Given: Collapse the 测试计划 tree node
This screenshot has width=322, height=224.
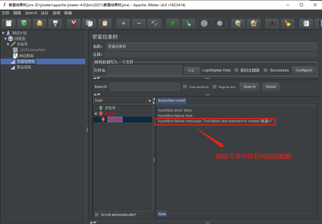Looking at the screenshot, I should (3, 33).
